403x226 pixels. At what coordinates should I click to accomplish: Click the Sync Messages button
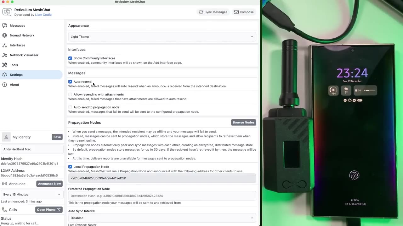click(213, 12)
